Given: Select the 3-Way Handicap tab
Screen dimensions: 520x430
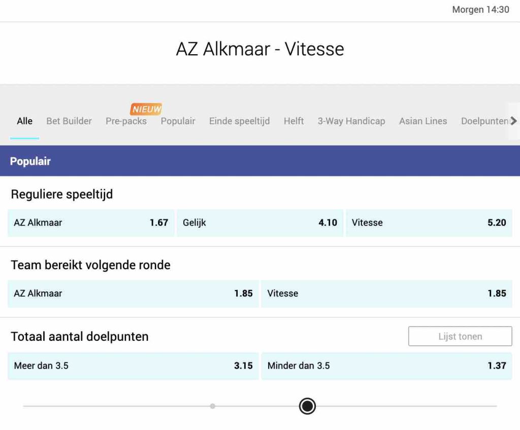Looking at the screenshot, I should pyautogui.click(x=351, y=121).
